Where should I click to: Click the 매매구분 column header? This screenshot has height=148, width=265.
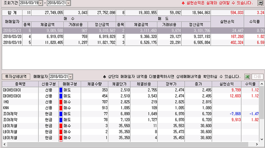click(x=70, y=84)
